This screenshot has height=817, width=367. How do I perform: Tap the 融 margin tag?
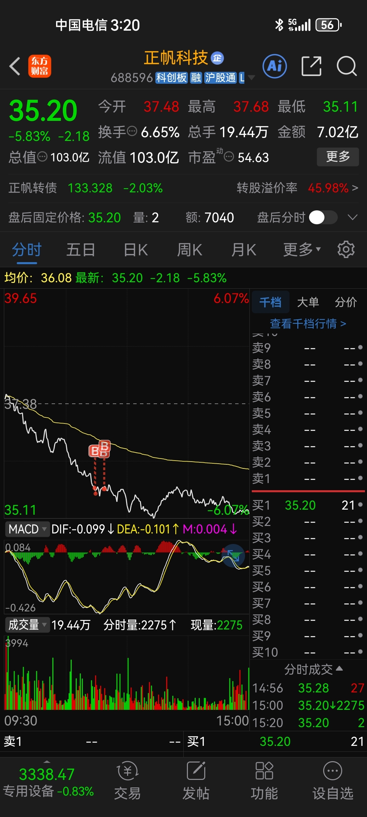point(196,78)
